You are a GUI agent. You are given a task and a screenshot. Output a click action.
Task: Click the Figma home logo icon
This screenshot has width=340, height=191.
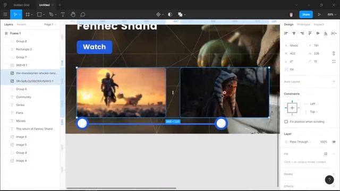click(x=5, y=5)
